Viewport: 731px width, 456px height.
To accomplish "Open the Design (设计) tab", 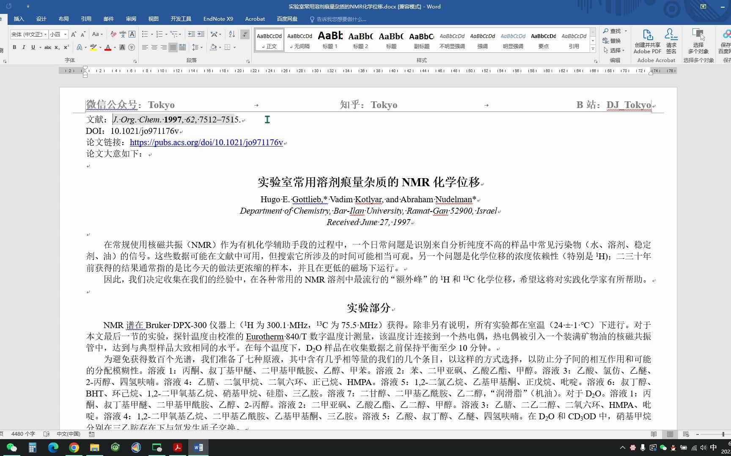I will 41,19.
